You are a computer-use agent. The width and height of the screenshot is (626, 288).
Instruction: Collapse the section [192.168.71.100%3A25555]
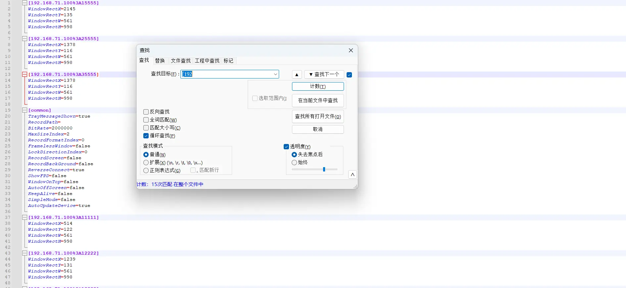pos(24,38)
